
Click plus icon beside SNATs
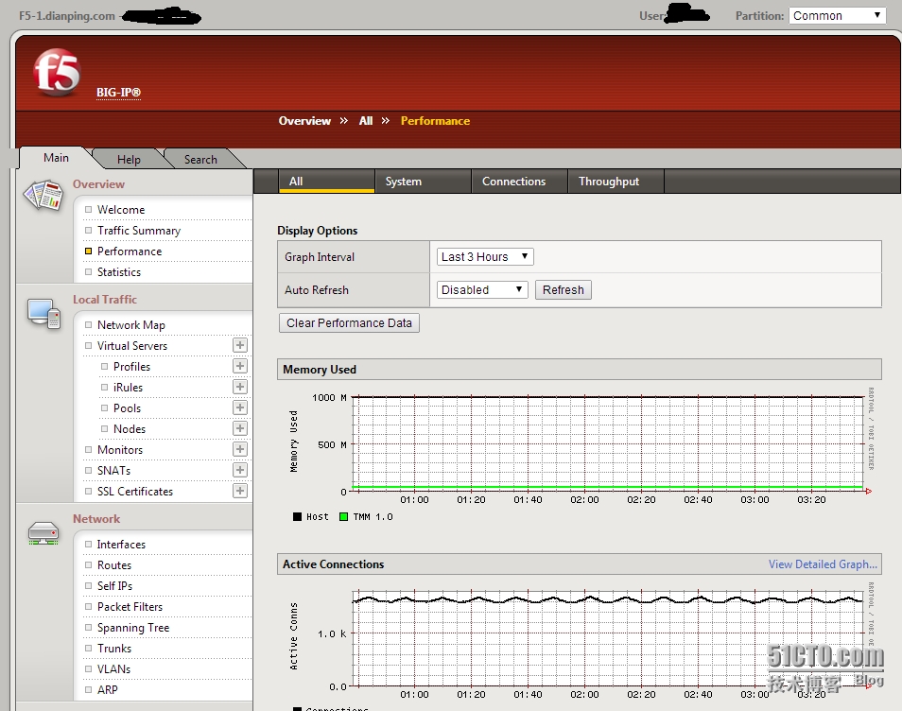coord(240,470)
